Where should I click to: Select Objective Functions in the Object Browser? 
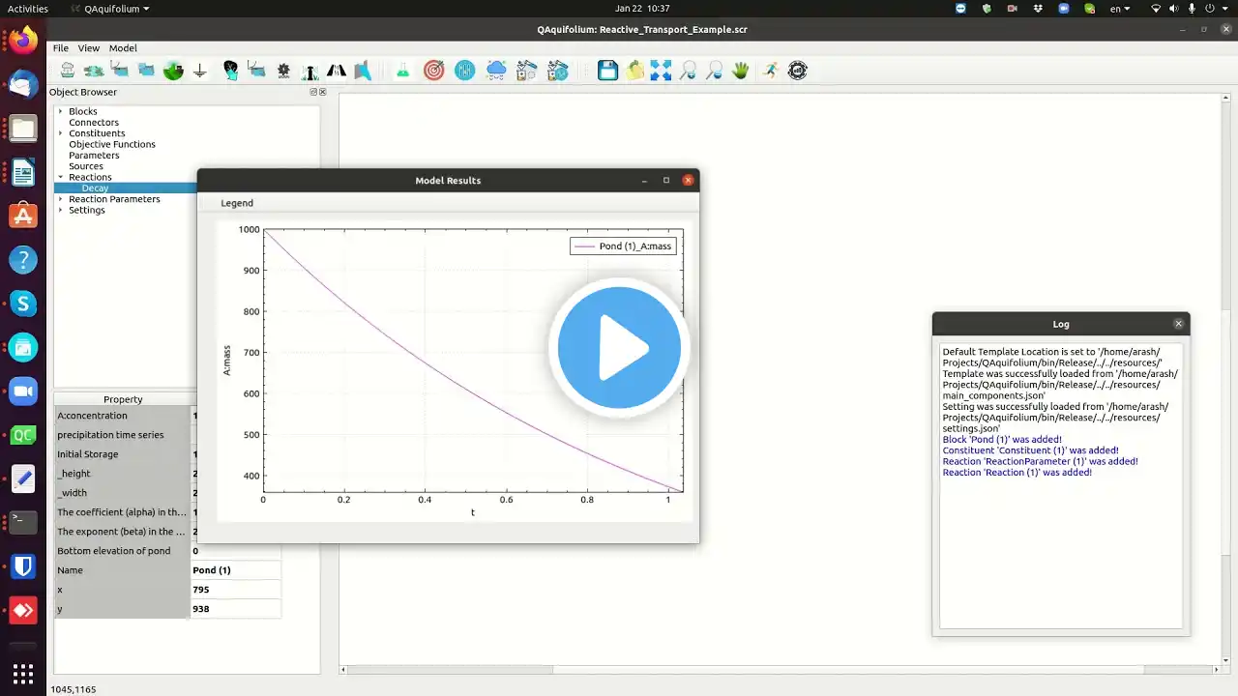point(112,144)
